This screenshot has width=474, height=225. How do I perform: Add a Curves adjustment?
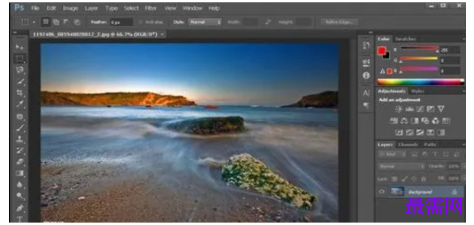click(420, 109)
